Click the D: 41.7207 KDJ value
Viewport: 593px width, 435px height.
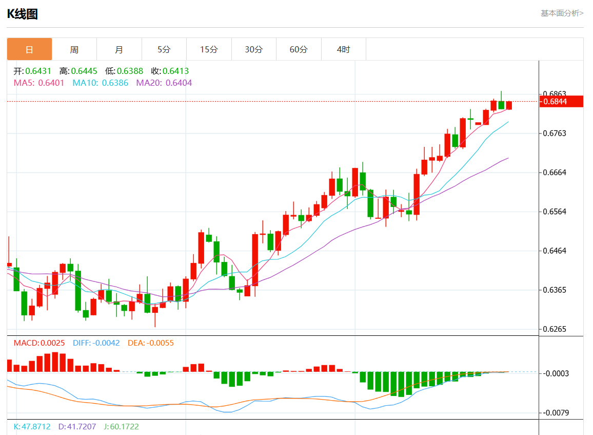point(77,427)
